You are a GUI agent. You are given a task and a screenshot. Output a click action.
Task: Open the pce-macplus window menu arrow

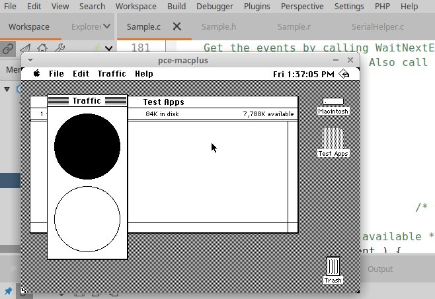[x=30, y=60]
